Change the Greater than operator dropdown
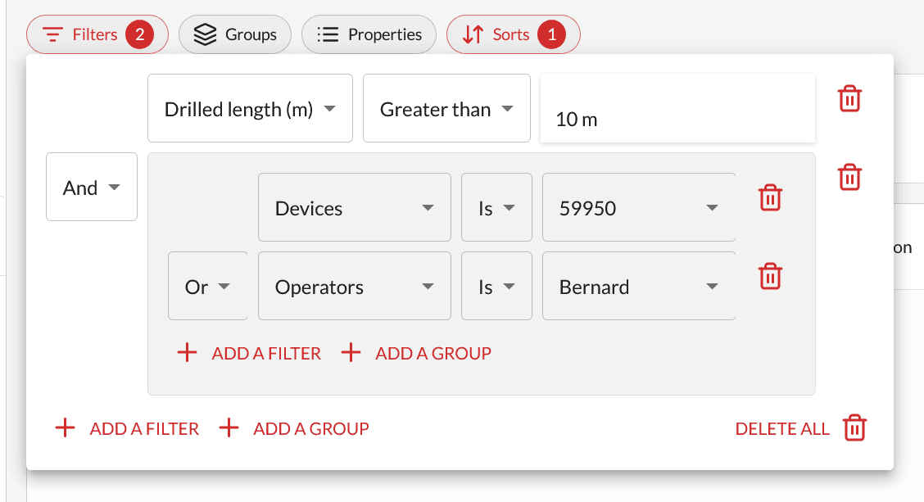 point(446,109)
